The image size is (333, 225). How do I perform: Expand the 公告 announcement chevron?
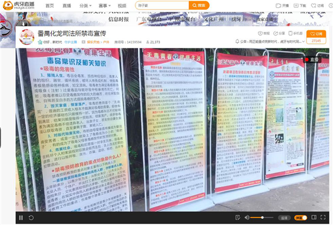click(x=303, y=42)
